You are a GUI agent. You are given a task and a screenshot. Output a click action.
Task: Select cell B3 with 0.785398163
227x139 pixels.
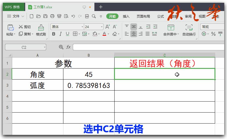click(x=89, y=85)
